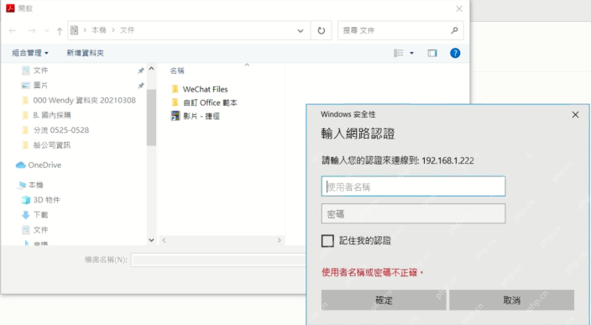Close the 開啟 dialog window
Viewport: 591px width, 325px height.
459,8
